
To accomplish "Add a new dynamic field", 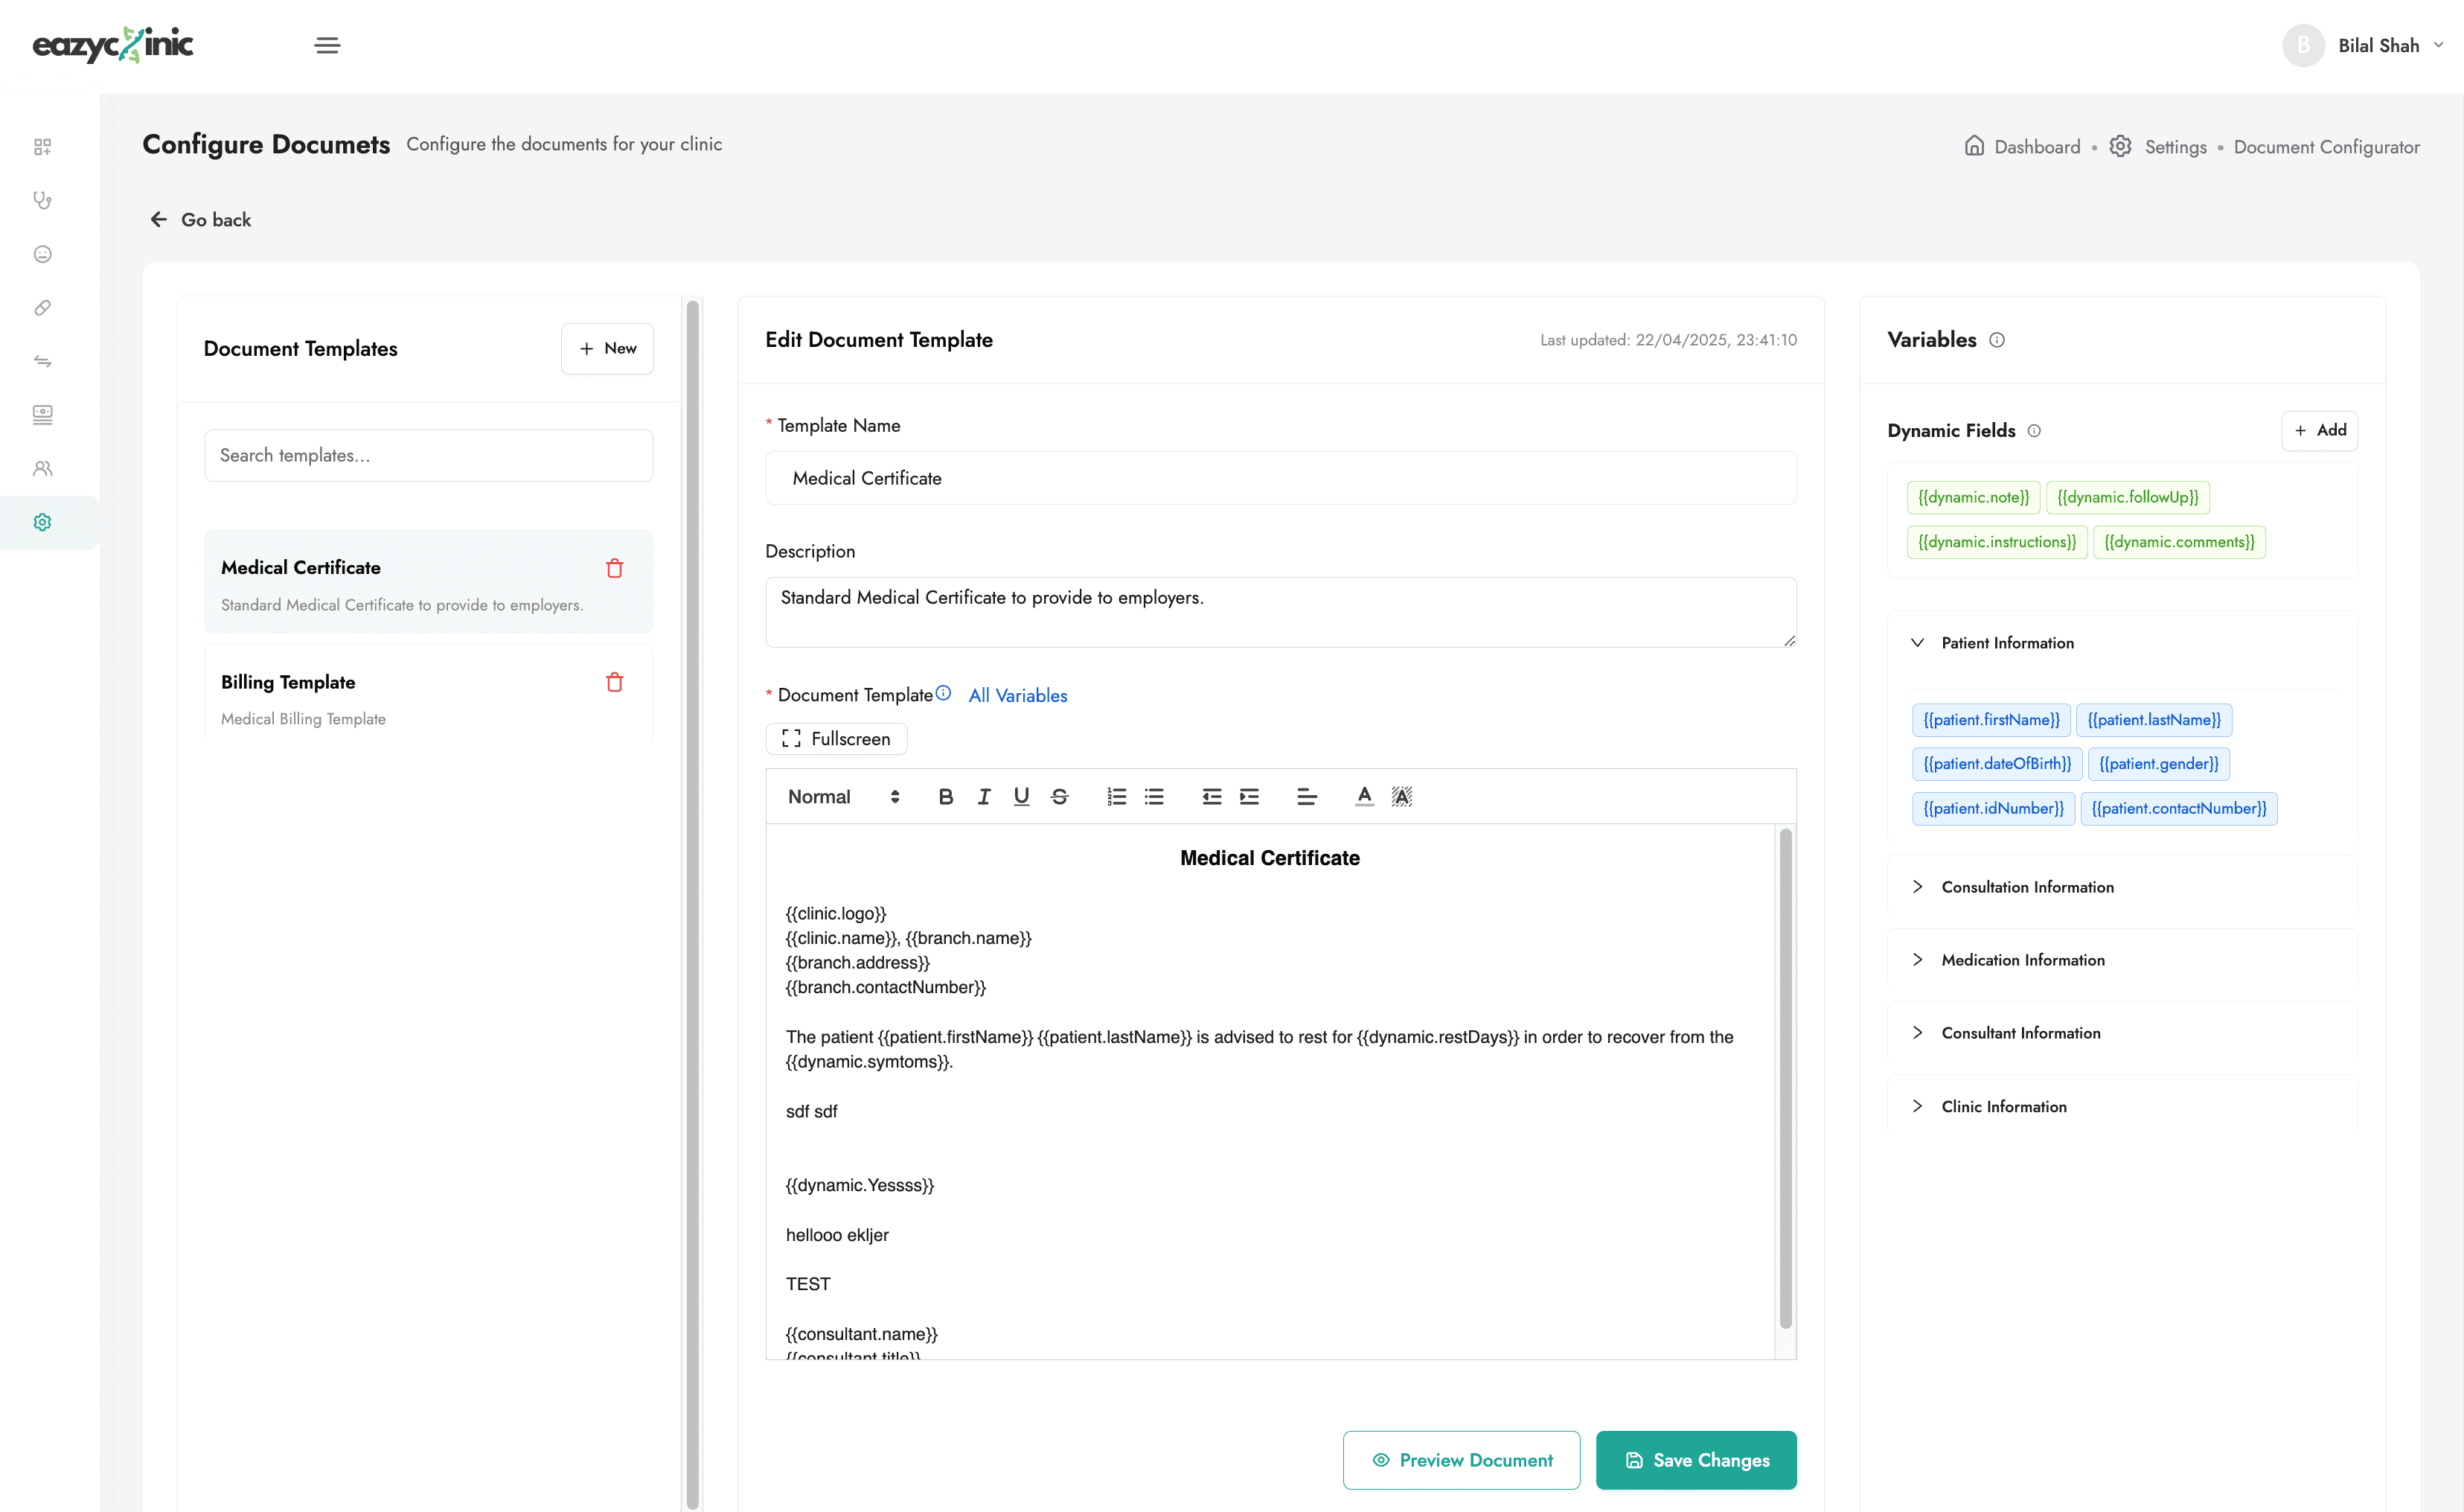I will pos(2320,430).
